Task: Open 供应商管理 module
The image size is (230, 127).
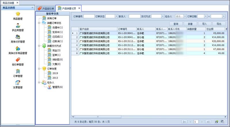Action: pyautogui.click(x=18, y=27)
